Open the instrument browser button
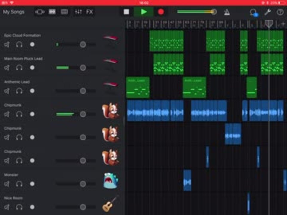 [x=40, y=12]
